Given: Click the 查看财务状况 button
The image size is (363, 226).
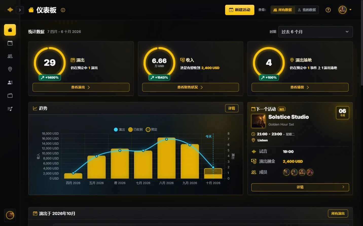Looking at the screenshot, I should 190,87.
